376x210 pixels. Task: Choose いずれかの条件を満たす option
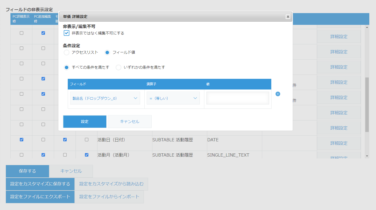pos(118,68)
